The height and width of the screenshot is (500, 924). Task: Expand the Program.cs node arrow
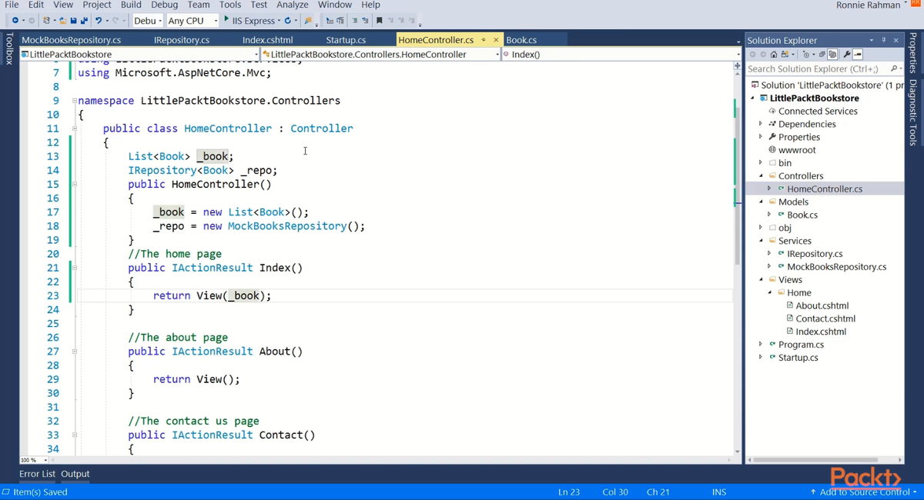pos(762,345)
